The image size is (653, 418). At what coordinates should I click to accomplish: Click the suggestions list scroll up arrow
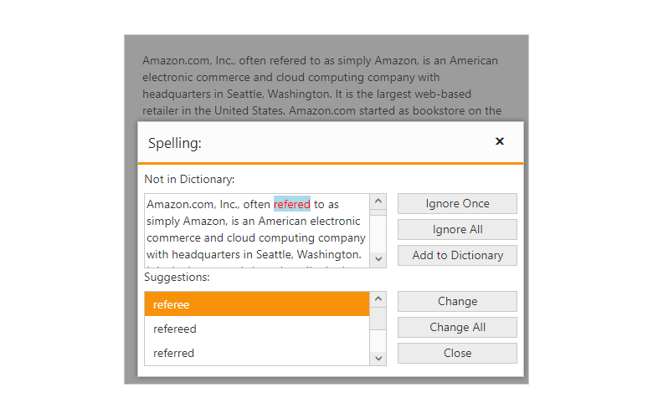[378, 299]
